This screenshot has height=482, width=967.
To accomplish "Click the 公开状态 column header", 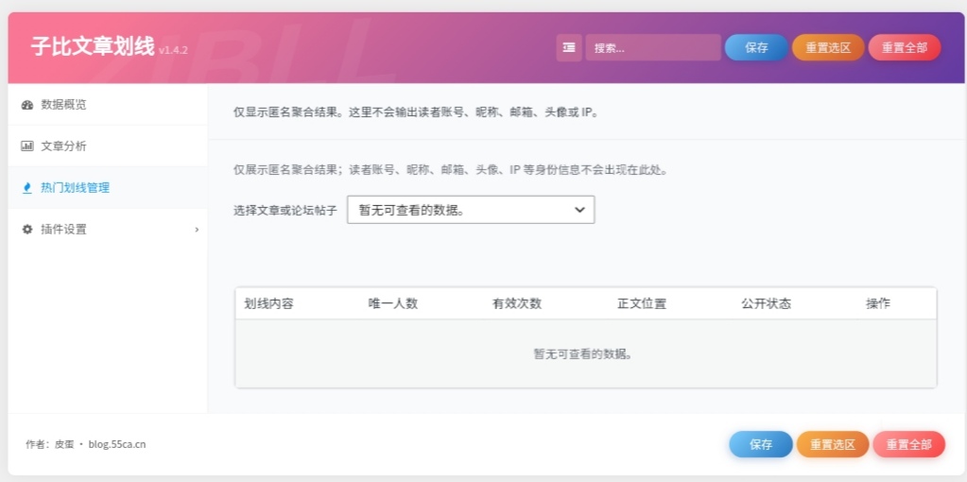I will pos(766,304).
